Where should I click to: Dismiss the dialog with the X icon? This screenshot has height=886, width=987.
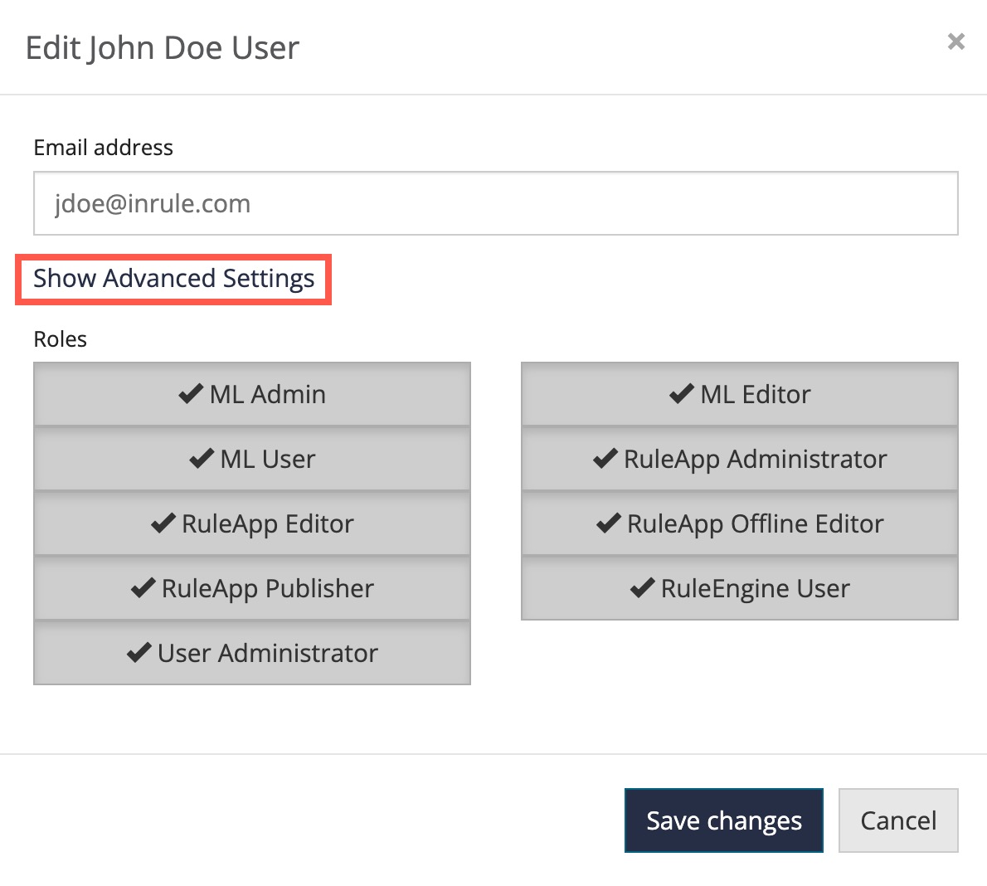(x=955, y=41)
